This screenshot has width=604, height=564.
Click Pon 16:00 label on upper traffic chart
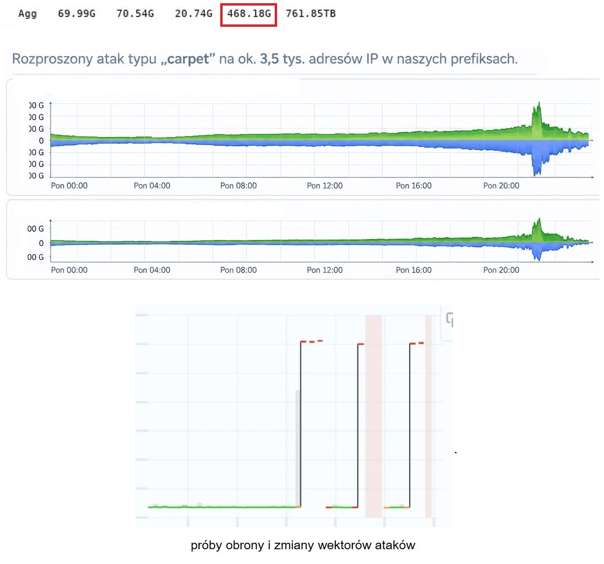point(414,186)
